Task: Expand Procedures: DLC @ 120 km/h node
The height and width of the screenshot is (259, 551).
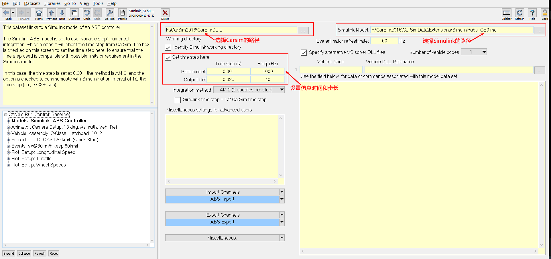Action: click(8, 140)
